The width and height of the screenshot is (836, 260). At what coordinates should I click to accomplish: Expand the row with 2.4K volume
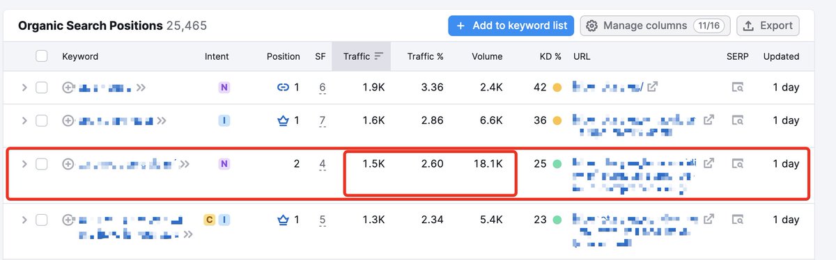pos(24,88)
